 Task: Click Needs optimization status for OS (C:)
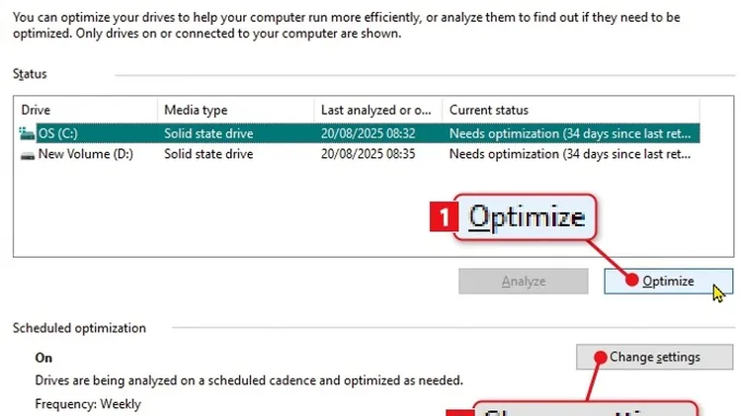(x=573, y=133)
